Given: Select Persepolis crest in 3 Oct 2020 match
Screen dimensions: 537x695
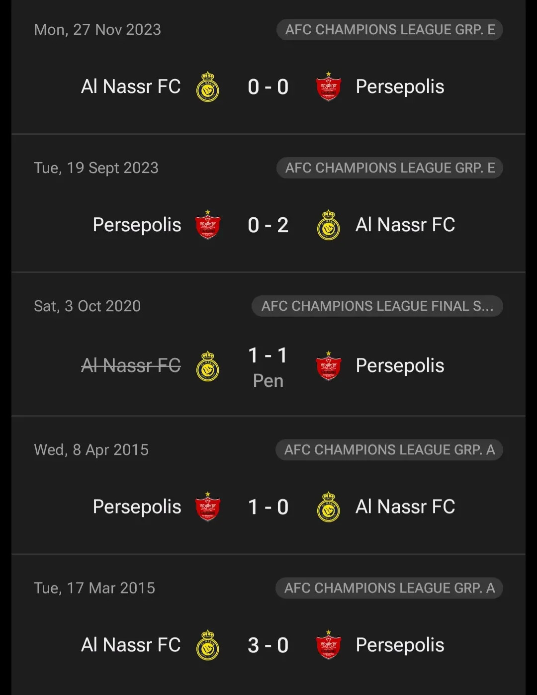Looking at the screenshot, I should [329, 366].
